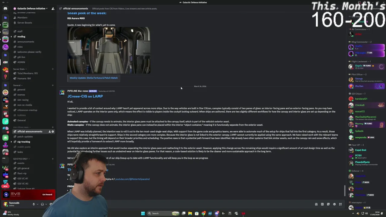Deafen audio with the headphones button

pyautogui.click(x=42, y=204)
